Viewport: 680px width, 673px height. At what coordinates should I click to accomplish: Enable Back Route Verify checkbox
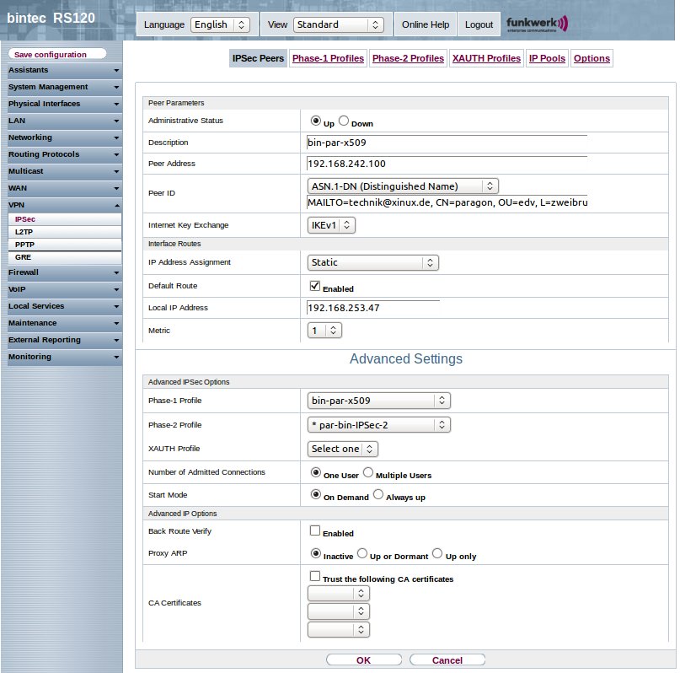click(315, 531)
